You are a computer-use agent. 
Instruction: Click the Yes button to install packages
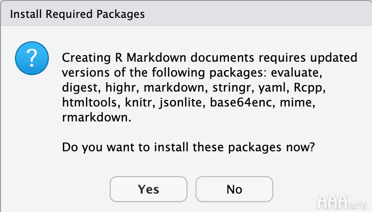(x=149, y=189)
